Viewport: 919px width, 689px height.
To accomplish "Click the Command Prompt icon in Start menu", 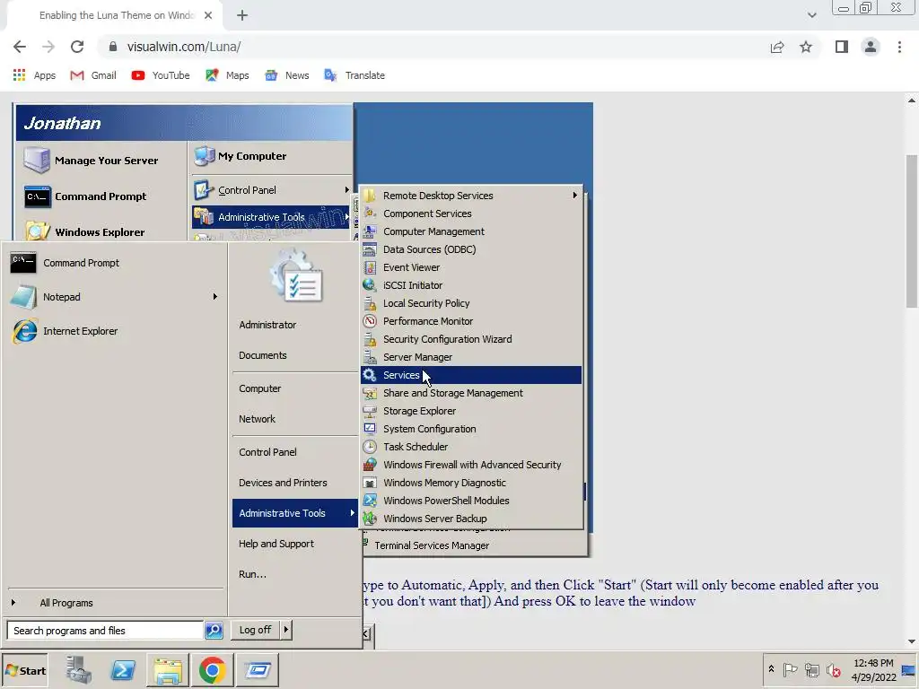I will [x=22, y=263].
